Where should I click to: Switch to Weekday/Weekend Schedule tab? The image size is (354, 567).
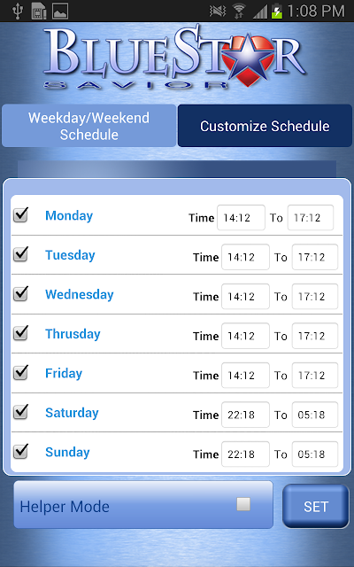click(x=88, y=126)
